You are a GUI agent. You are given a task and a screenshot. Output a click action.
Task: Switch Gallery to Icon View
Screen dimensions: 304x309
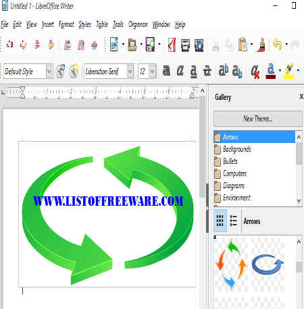[220, 221]
